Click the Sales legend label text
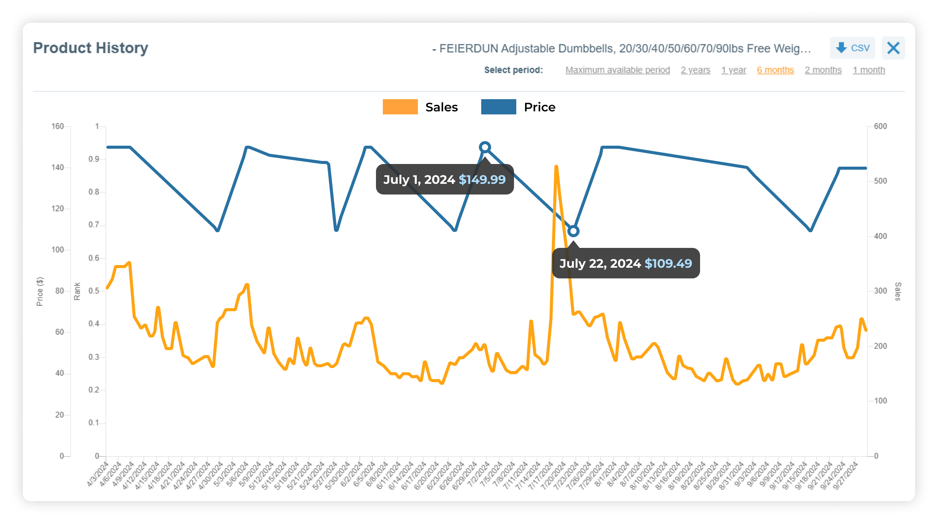 coord(442,107)
